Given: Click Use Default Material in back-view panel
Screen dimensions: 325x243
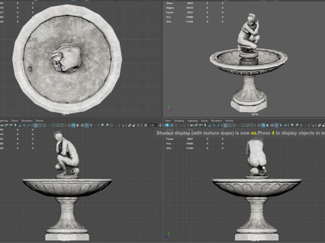Looking at the screenshot, I should click(267, 126).
